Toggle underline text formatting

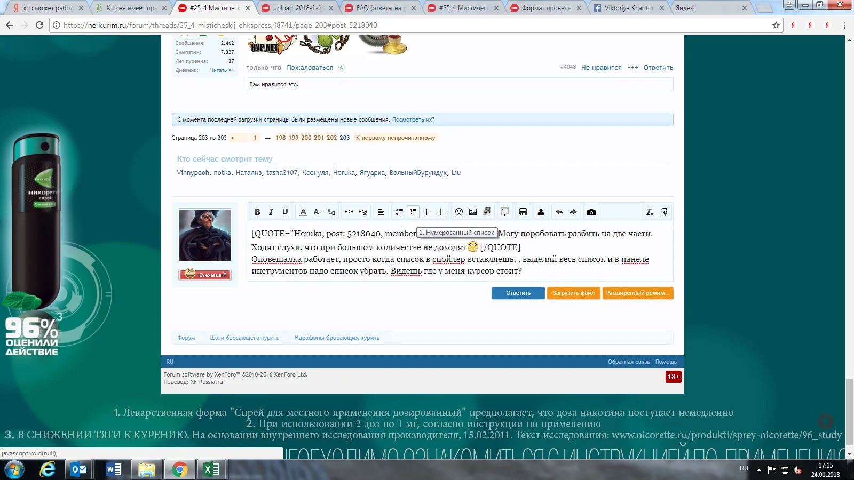285,212
